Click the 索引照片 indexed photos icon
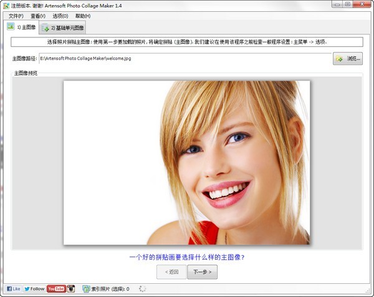The image size is (374, 297). click(x=86, y=289)
